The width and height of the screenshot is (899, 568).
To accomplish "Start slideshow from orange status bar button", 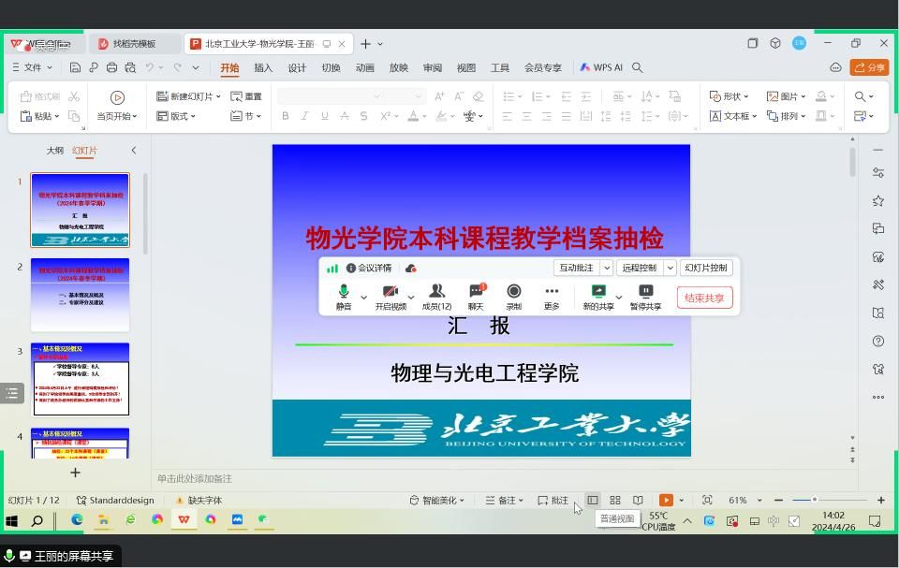I will (x=666, y=500).
